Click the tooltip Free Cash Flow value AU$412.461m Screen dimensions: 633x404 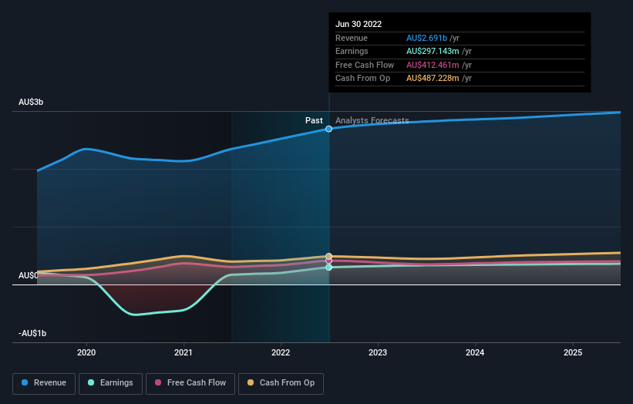433,65
